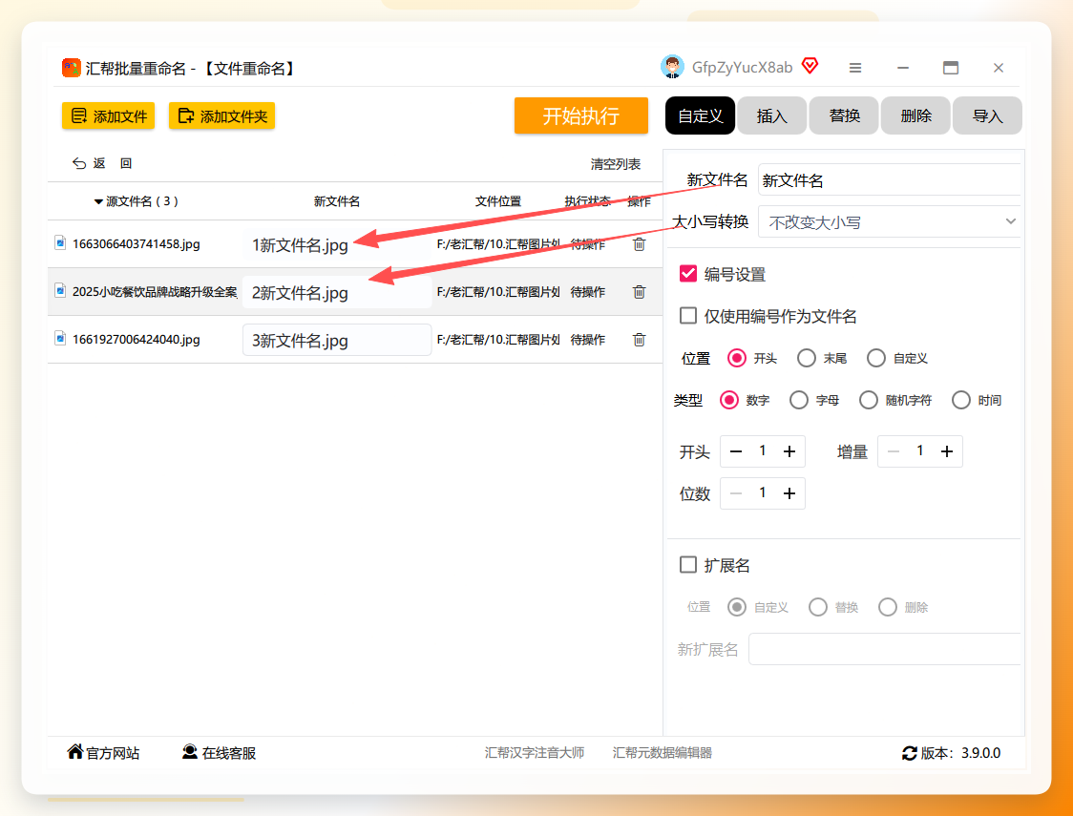Click the red VIP diamond badge icon

(810, 67)
